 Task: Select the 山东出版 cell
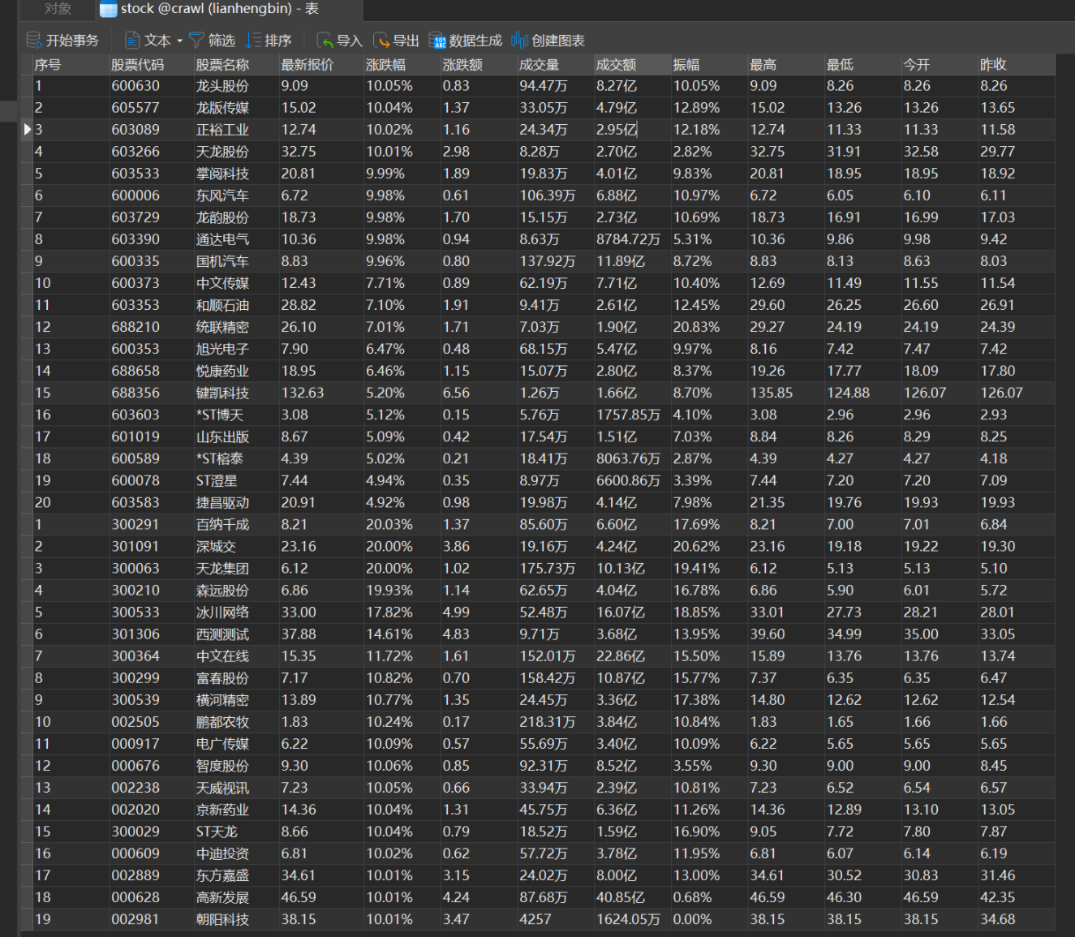(236, 436)
